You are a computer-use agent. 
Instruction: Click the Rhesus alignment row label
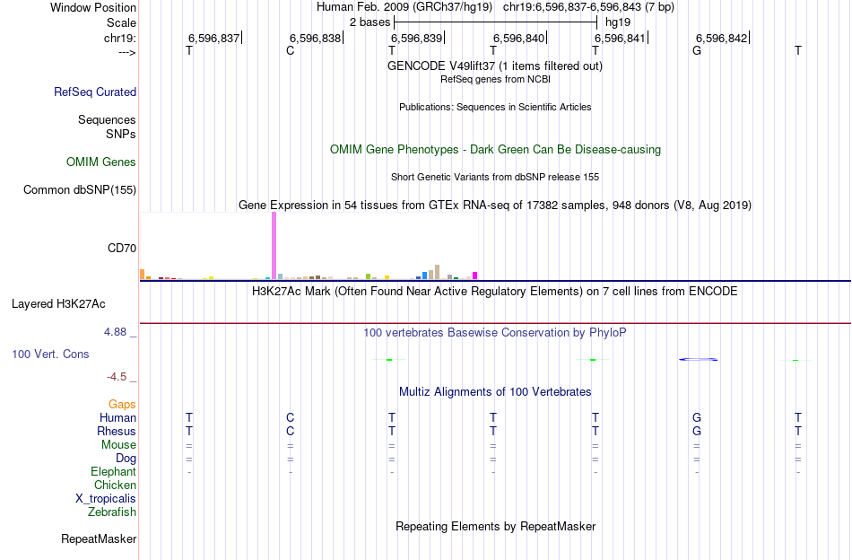coord(117,431)
